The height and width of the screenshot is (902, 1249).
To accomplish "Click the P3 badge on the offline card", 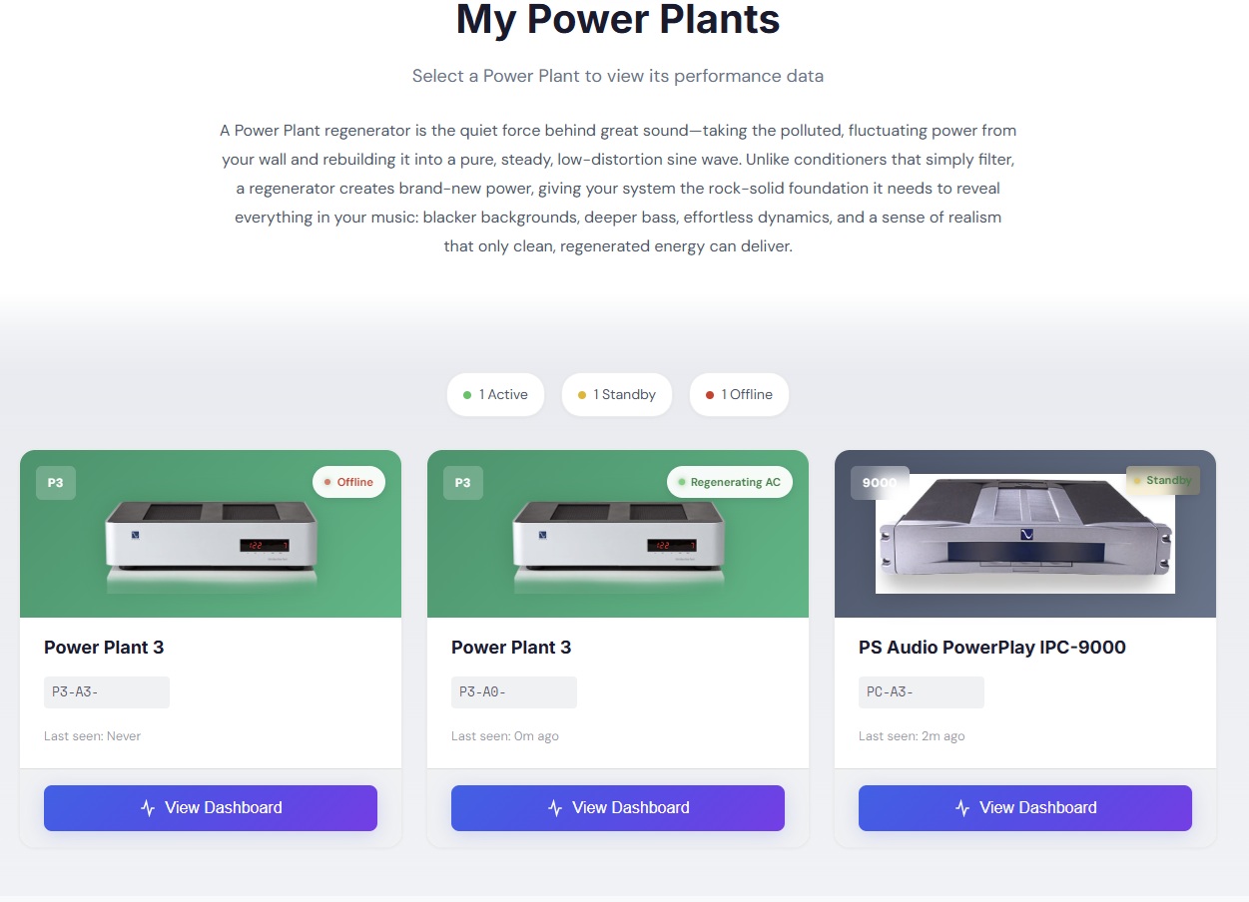I will click(x=56, y=483).
